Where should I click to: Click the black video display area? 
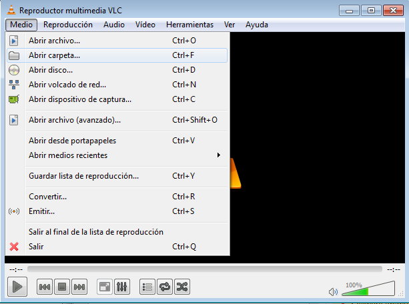click(317, 146)
